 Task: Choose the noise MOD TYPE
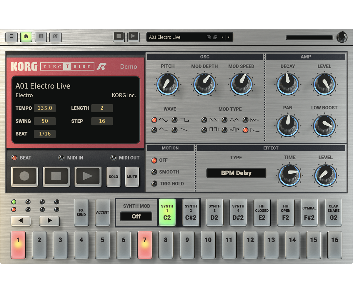pyautogui.click(x=245, y=120)
